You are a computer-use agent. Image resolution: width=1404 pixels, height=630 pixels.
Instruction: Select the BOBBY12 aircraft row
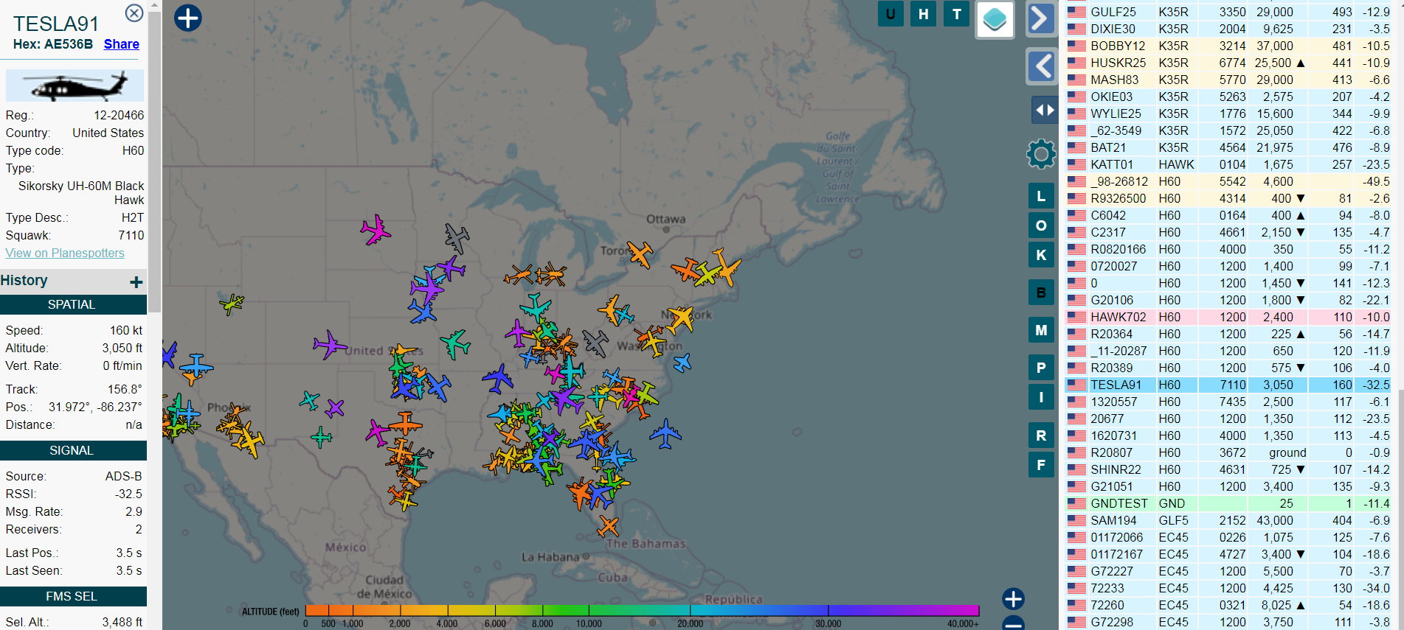coord(1228,46)
